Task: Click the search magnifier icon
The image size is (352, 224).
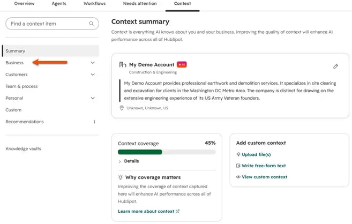Action: (x=92, y=24)
